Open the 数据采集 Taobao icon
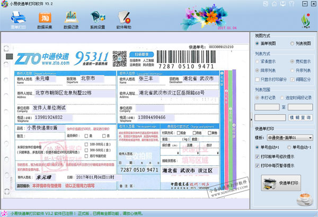Image resolution: width=318 pixels, height=217 pixels. coord(45,20)
